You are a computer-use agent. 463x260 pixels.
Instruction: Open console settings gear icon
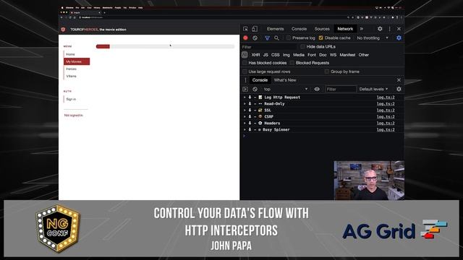[399, 89]
